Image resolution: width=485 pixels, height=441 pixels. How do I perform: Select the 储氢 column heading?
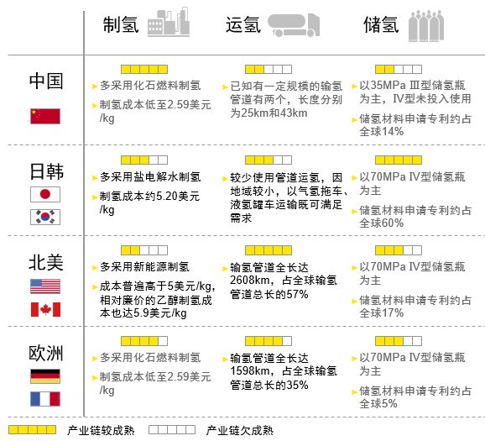382,24
